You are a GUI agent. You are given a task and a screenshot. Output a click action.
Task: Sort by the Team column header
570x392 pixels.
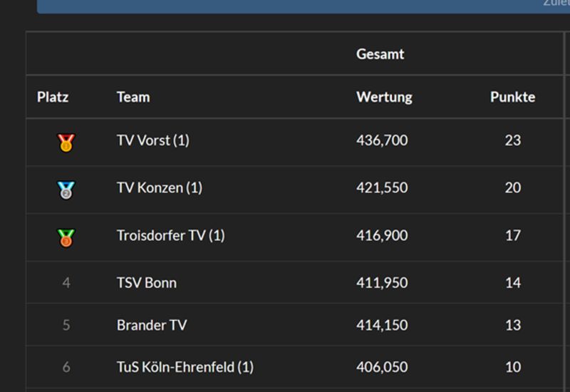tap(133, 97)
